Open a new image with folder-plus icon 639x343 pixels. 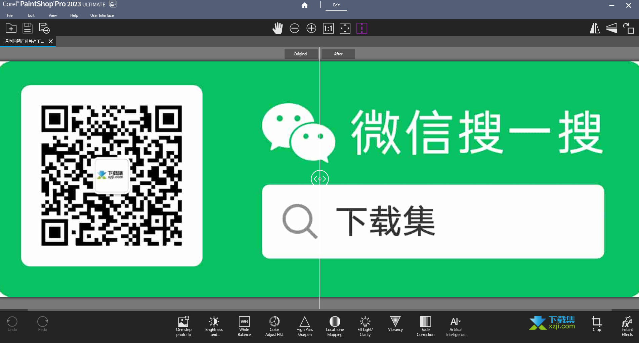pos(11,28)
